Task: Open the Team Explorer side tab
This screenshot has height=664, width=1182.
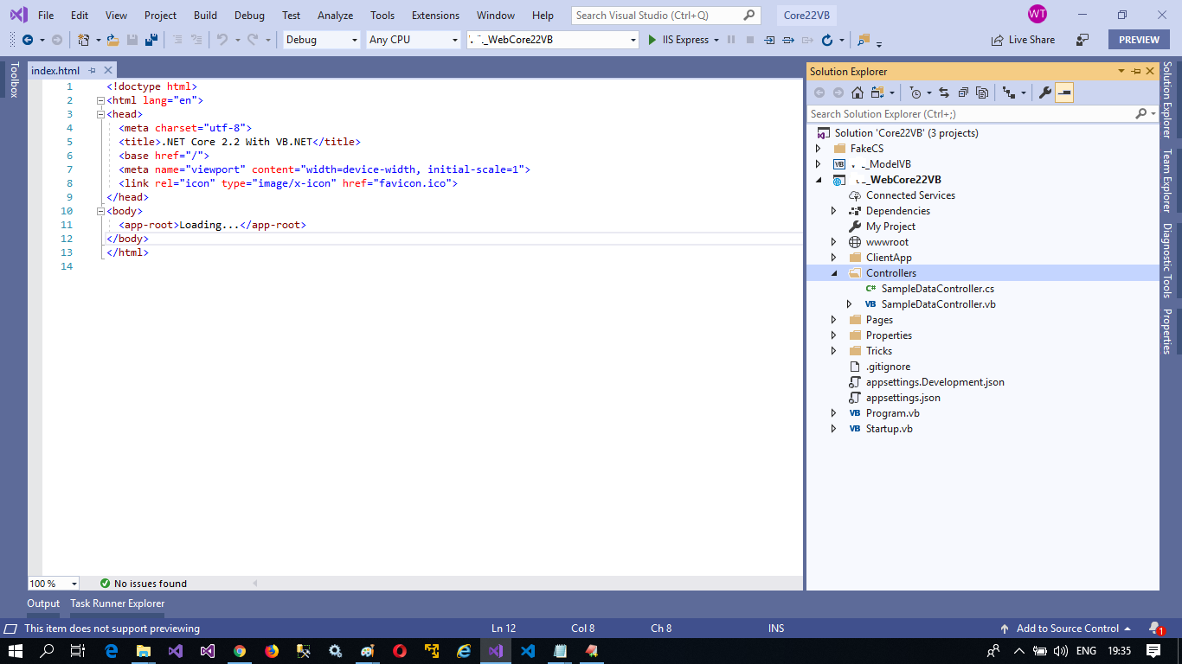Action: [x=1166, y=180]
